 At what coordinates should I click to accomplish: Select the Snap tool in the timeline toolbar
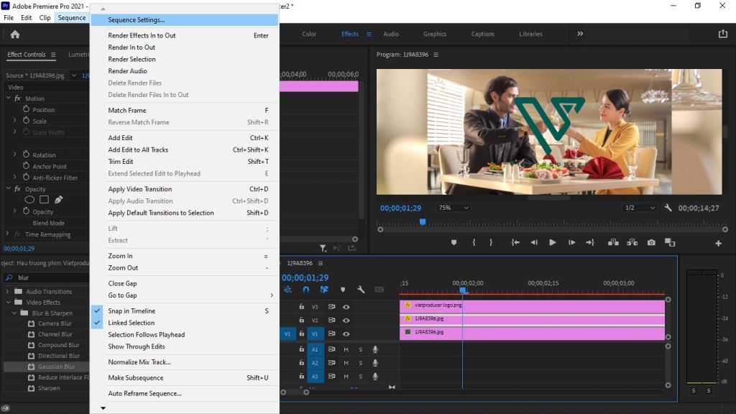[x=305, y=289]
